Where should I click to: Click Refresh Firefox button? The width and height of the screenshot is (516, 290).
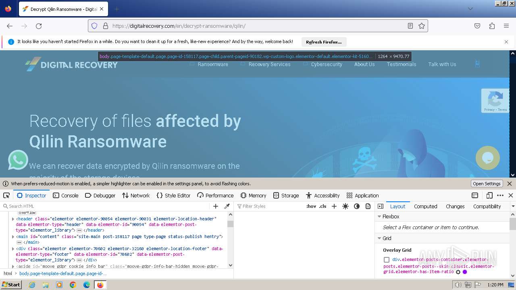pyautogui.click(x=324, y=42)
